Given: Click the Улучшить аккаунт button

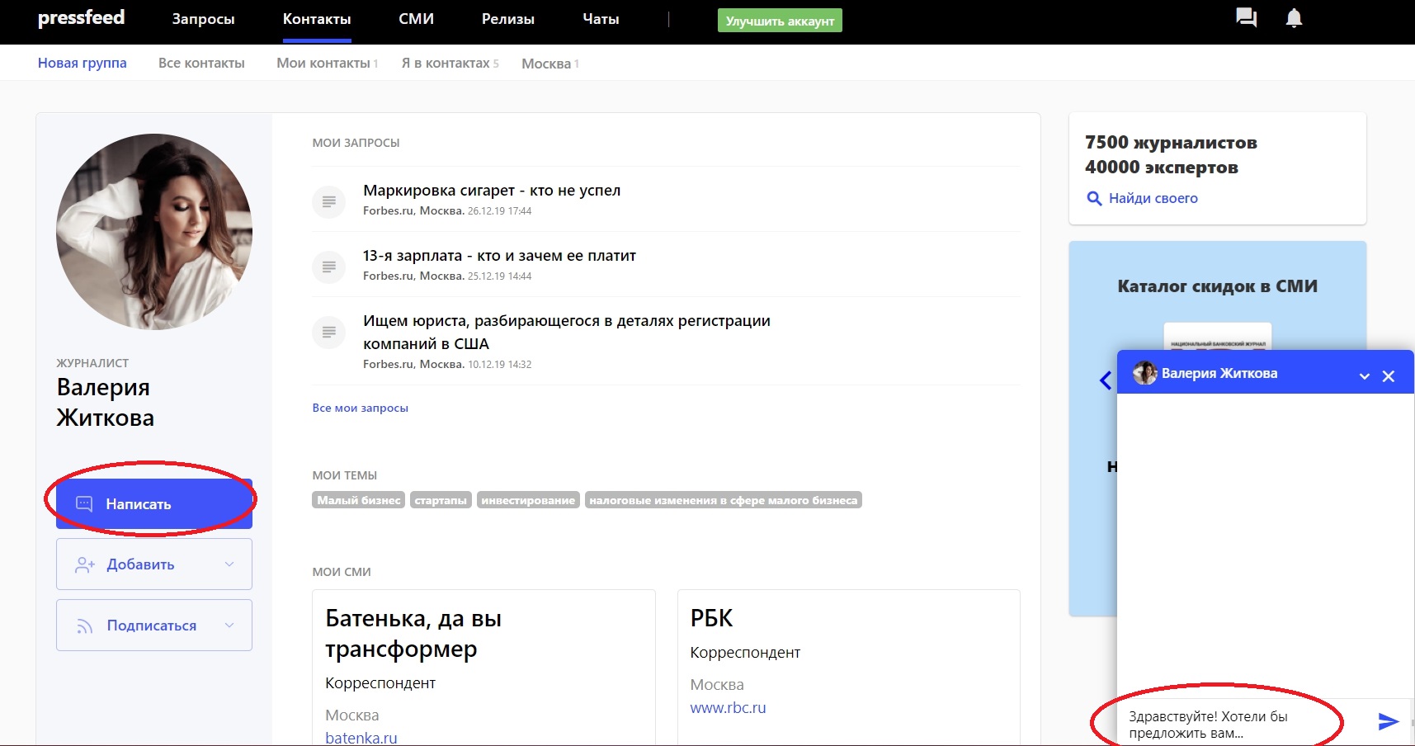Looking at the screenshot, I should [780, 21].
